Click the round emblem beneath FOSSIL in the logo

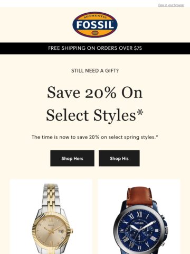(95, 33)
